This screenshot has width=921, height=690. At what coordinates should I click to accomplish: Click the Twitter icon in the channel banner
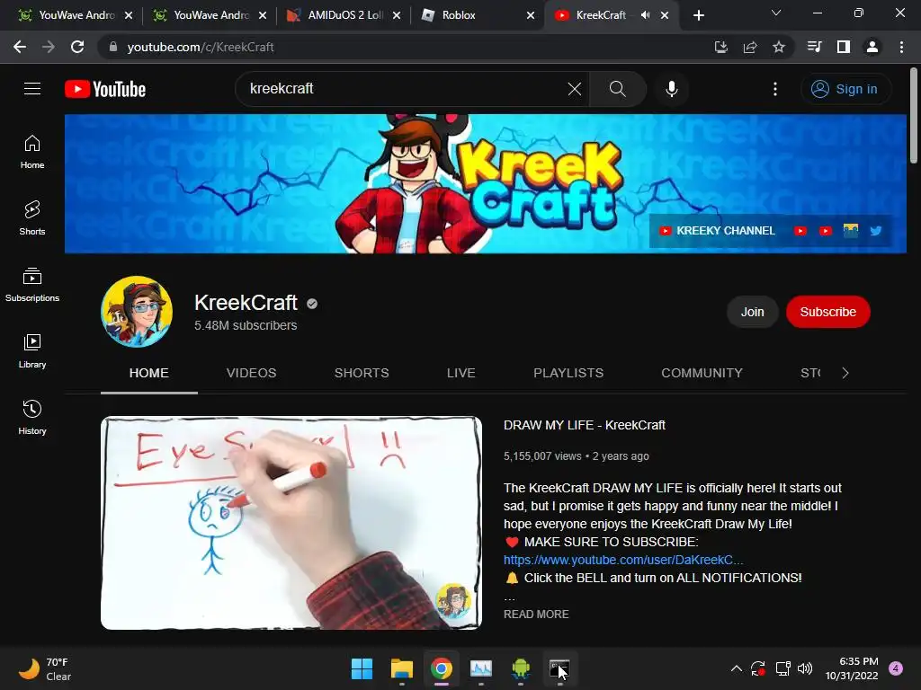(876, 231)
